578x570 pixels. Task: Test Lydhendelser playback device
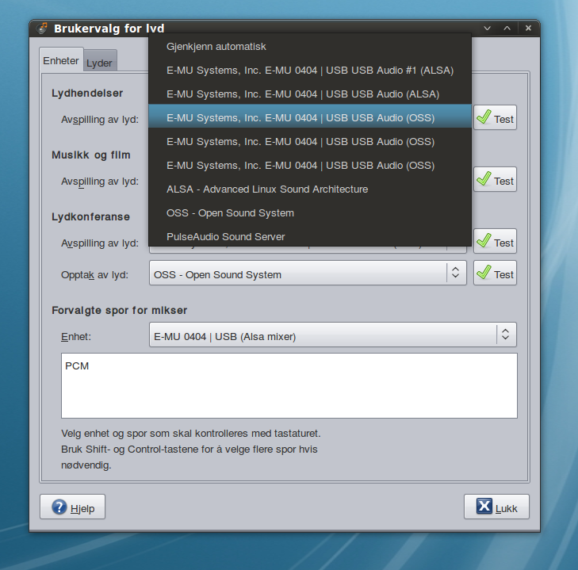[495, 117]
